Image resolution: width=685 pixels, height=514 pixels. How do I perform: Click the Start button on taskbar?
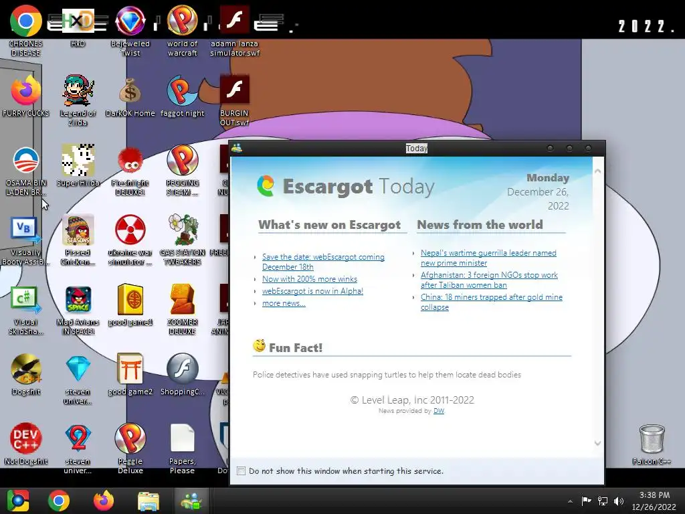click(x=17, y=501)
